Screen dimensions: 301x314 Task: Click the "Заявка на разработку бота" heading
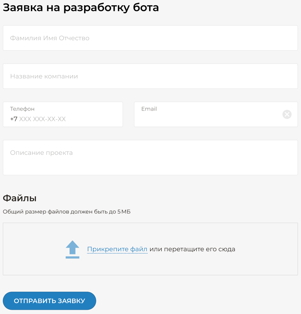(x=81, y=8)
